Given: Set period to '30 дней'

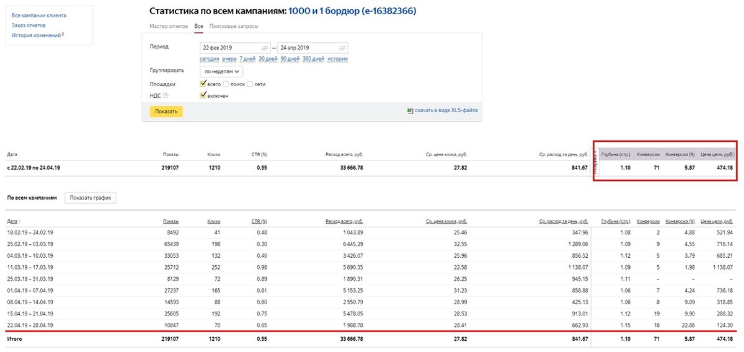Looking at the screenshot, I should [x=268, y=59].
